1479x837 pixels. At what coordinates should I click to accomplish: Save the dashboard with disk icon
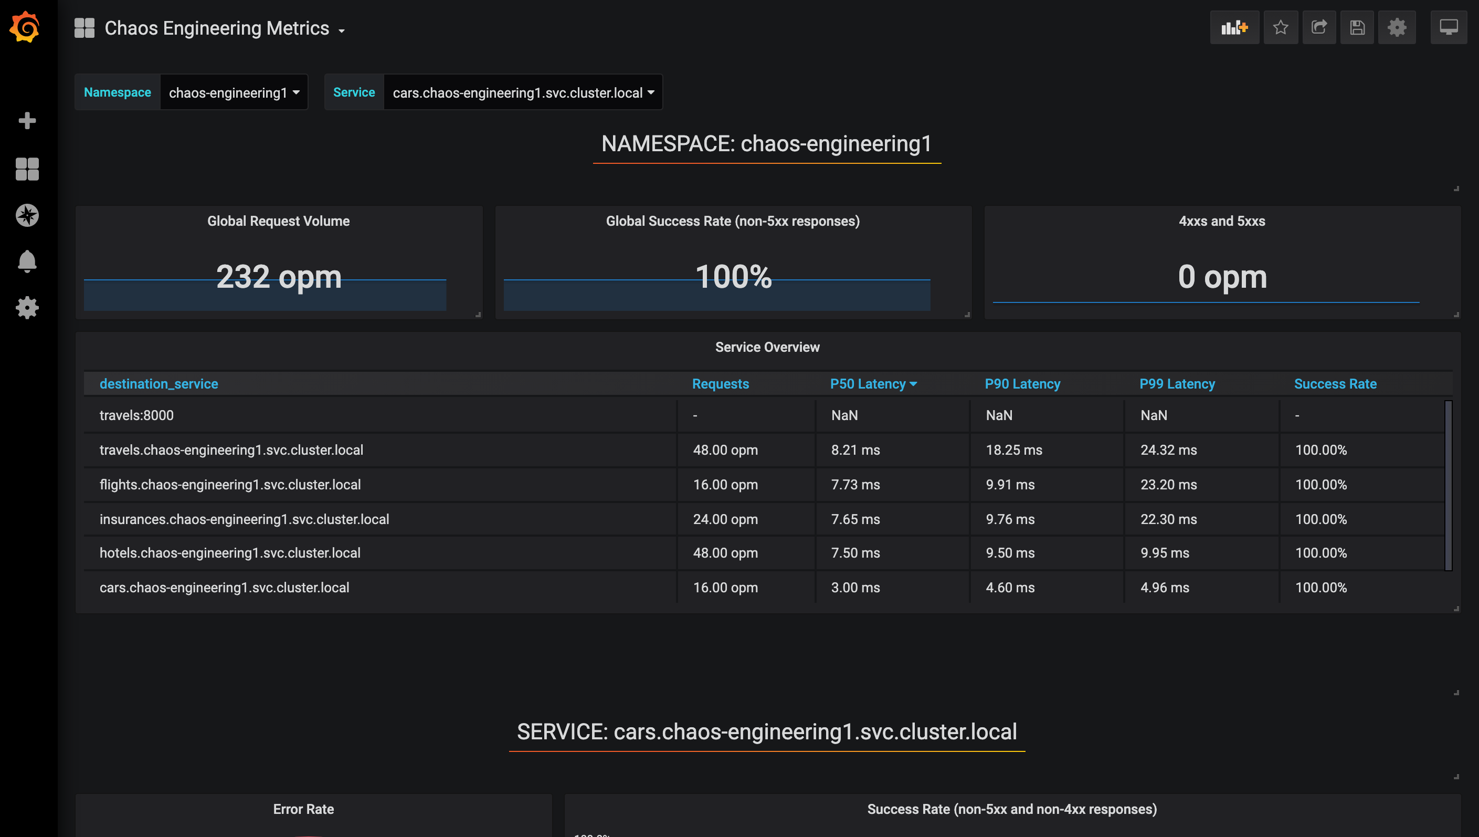1357,27
